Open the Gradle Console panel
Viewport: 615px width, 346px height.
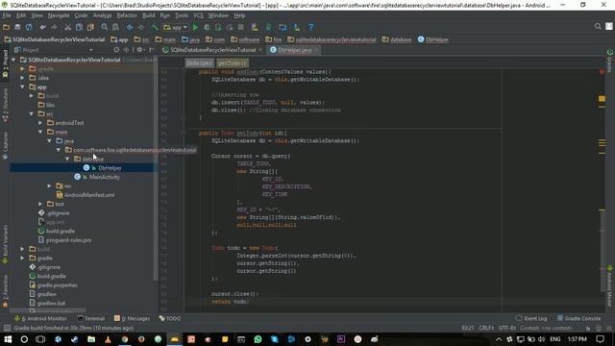(578, 318)
